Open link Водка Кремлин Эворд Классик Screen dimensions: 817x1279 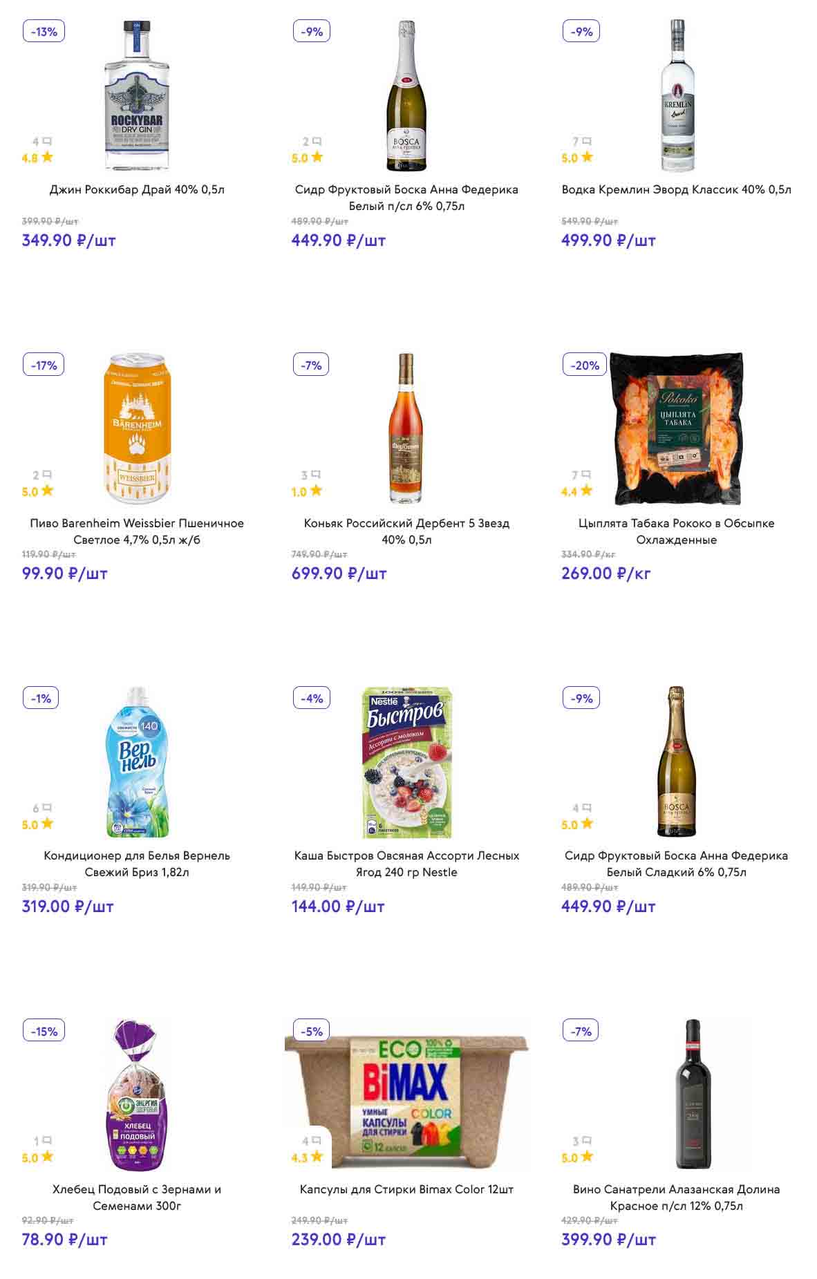(676, 189)
